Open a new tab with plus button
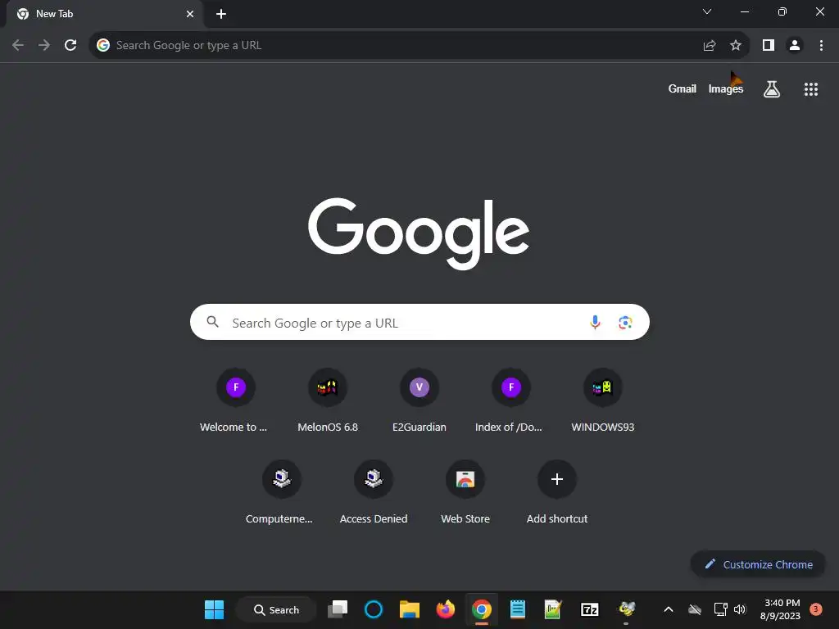The width and height of the screenshot is (839, 629). pyautogui.click(x=221, y=14)
